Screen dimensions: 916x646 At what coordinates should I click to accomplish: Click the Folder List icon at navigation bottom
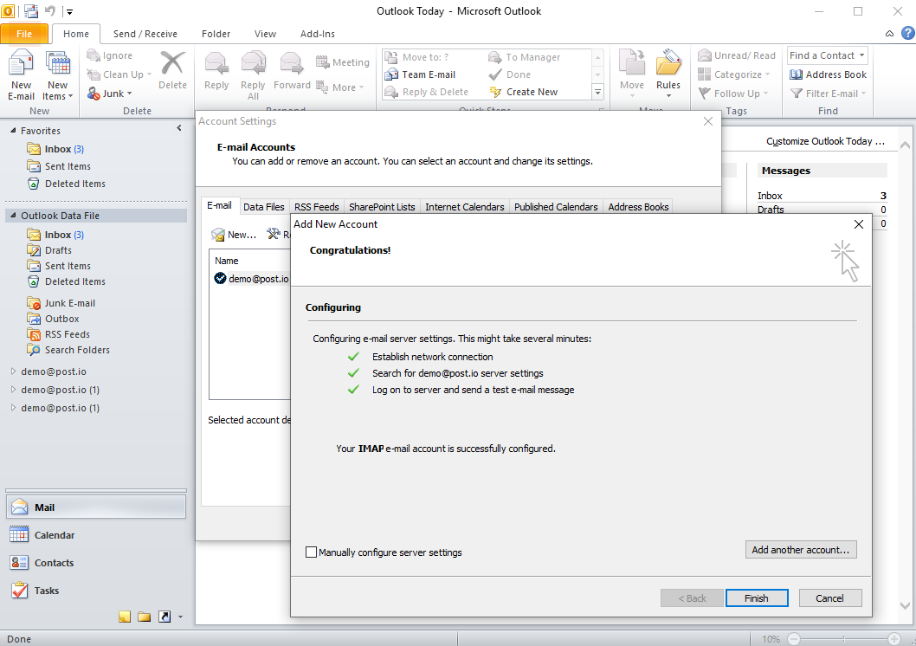pyautogui.click(x=145, y=617)
